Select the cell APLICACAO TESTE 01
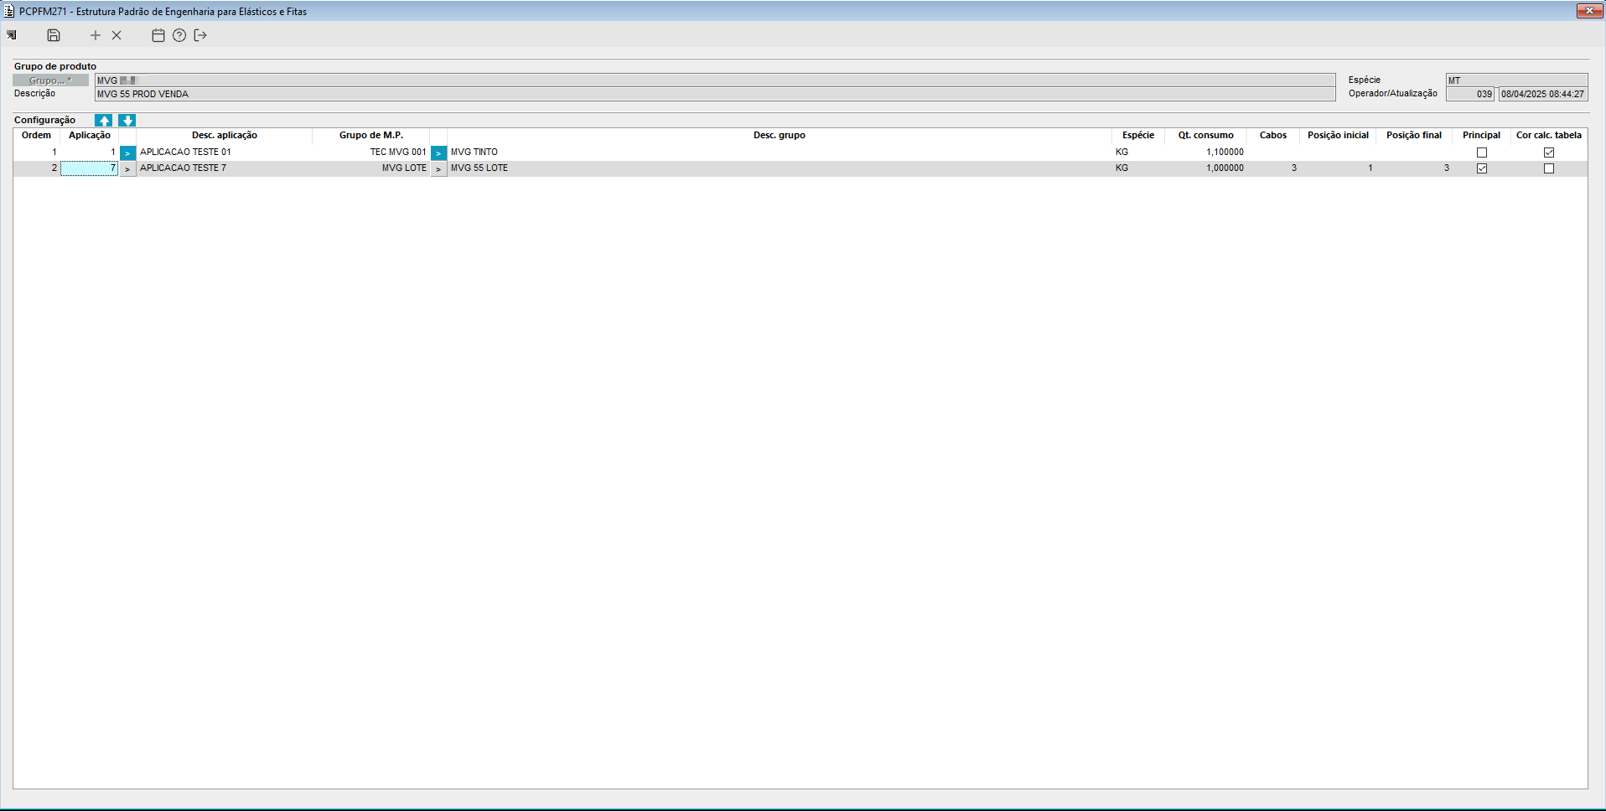The height and width of the screenshot is (812, 1606). [225, 153]
